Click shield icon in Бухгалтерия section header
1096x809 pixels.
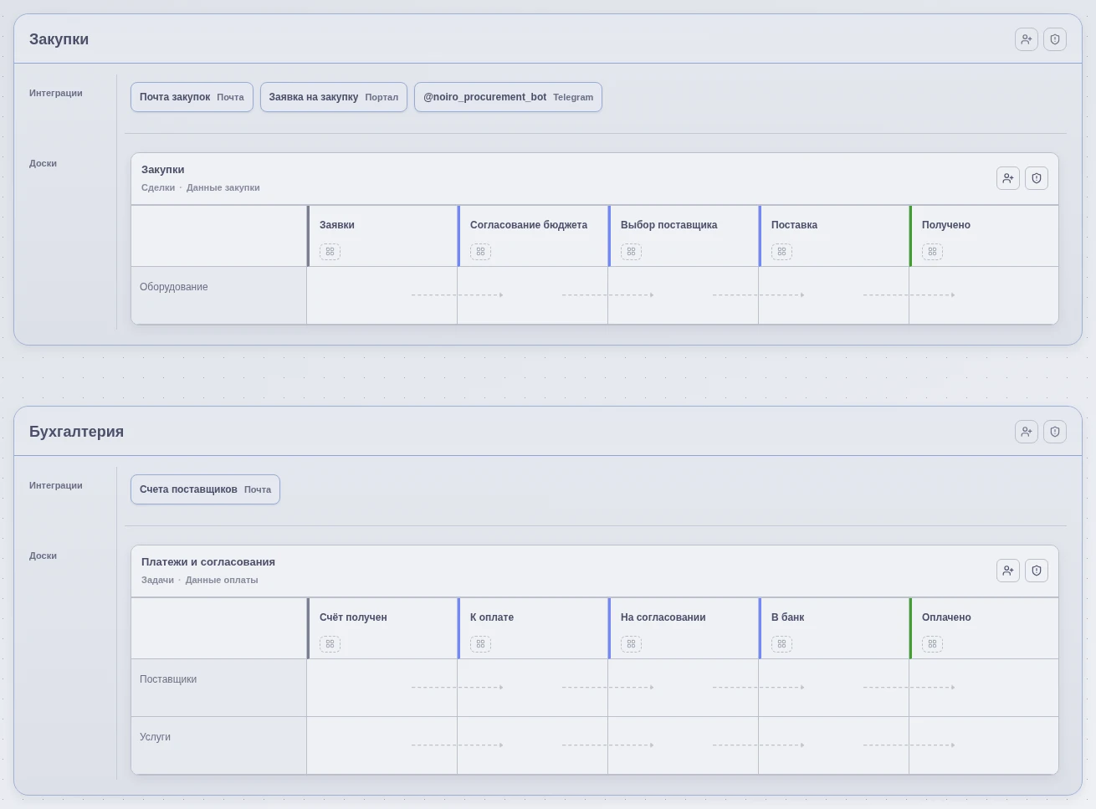(1055, 432)
